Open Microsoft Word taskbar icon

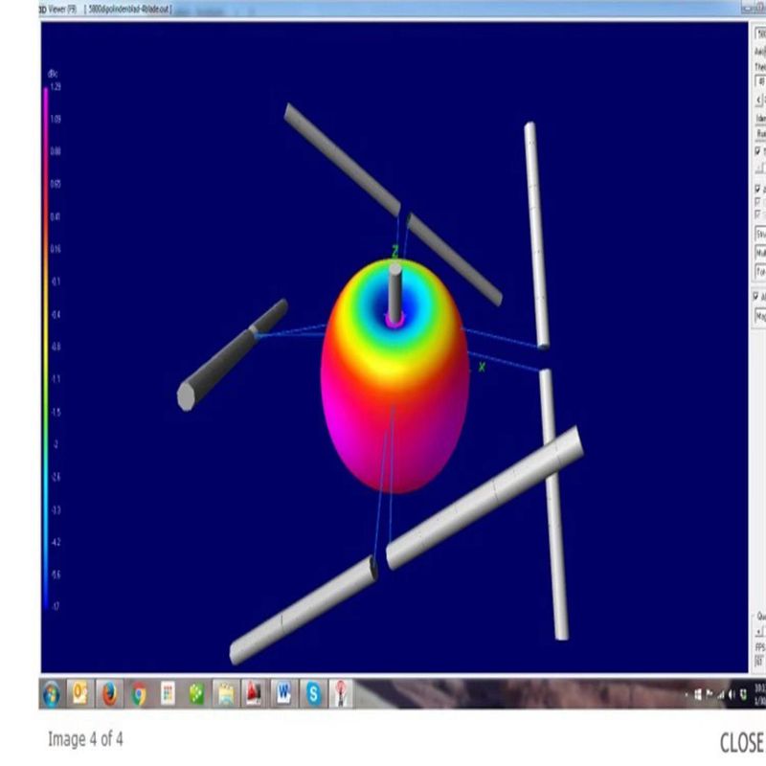click(284, 692)
